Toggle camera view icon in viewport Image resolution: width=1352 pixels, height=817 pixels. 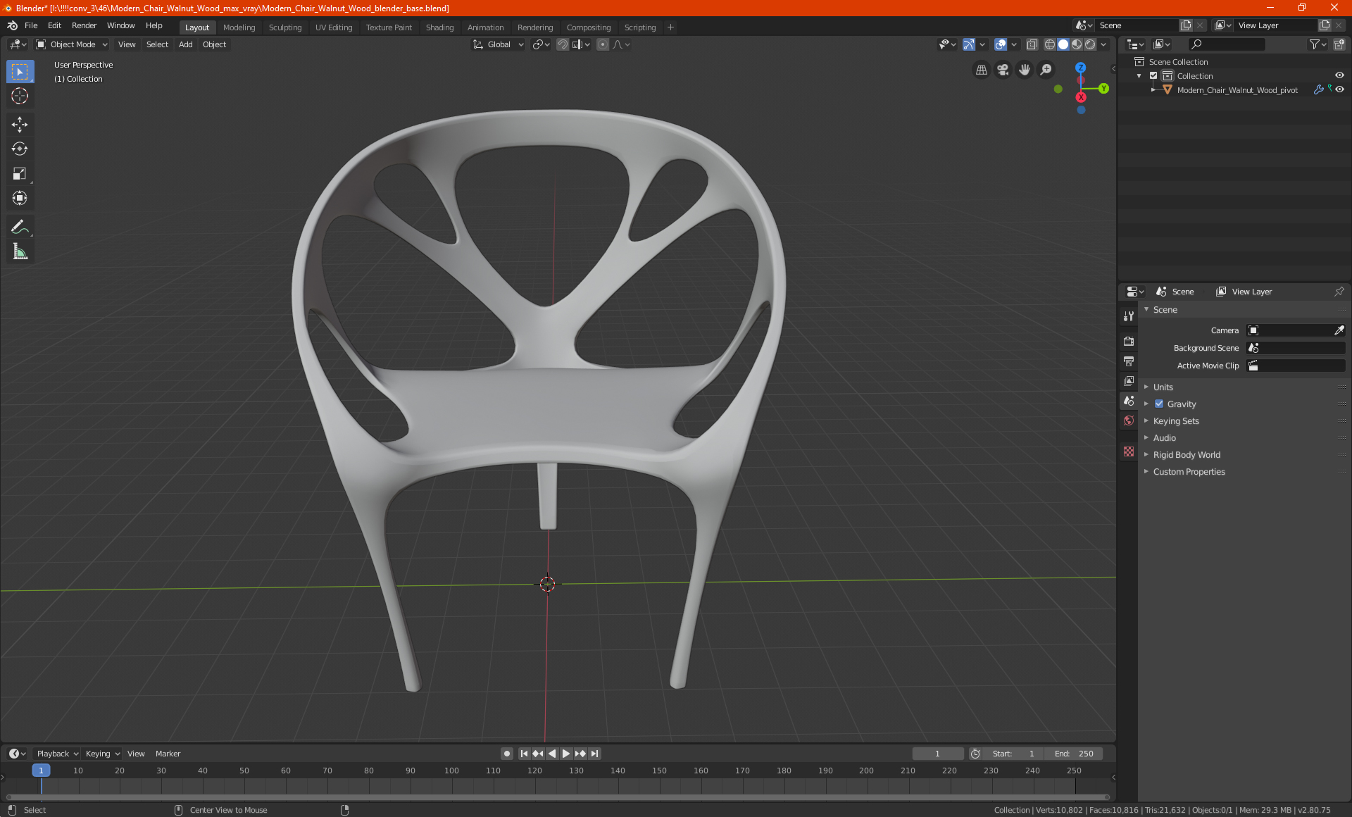click(1003, 70)
